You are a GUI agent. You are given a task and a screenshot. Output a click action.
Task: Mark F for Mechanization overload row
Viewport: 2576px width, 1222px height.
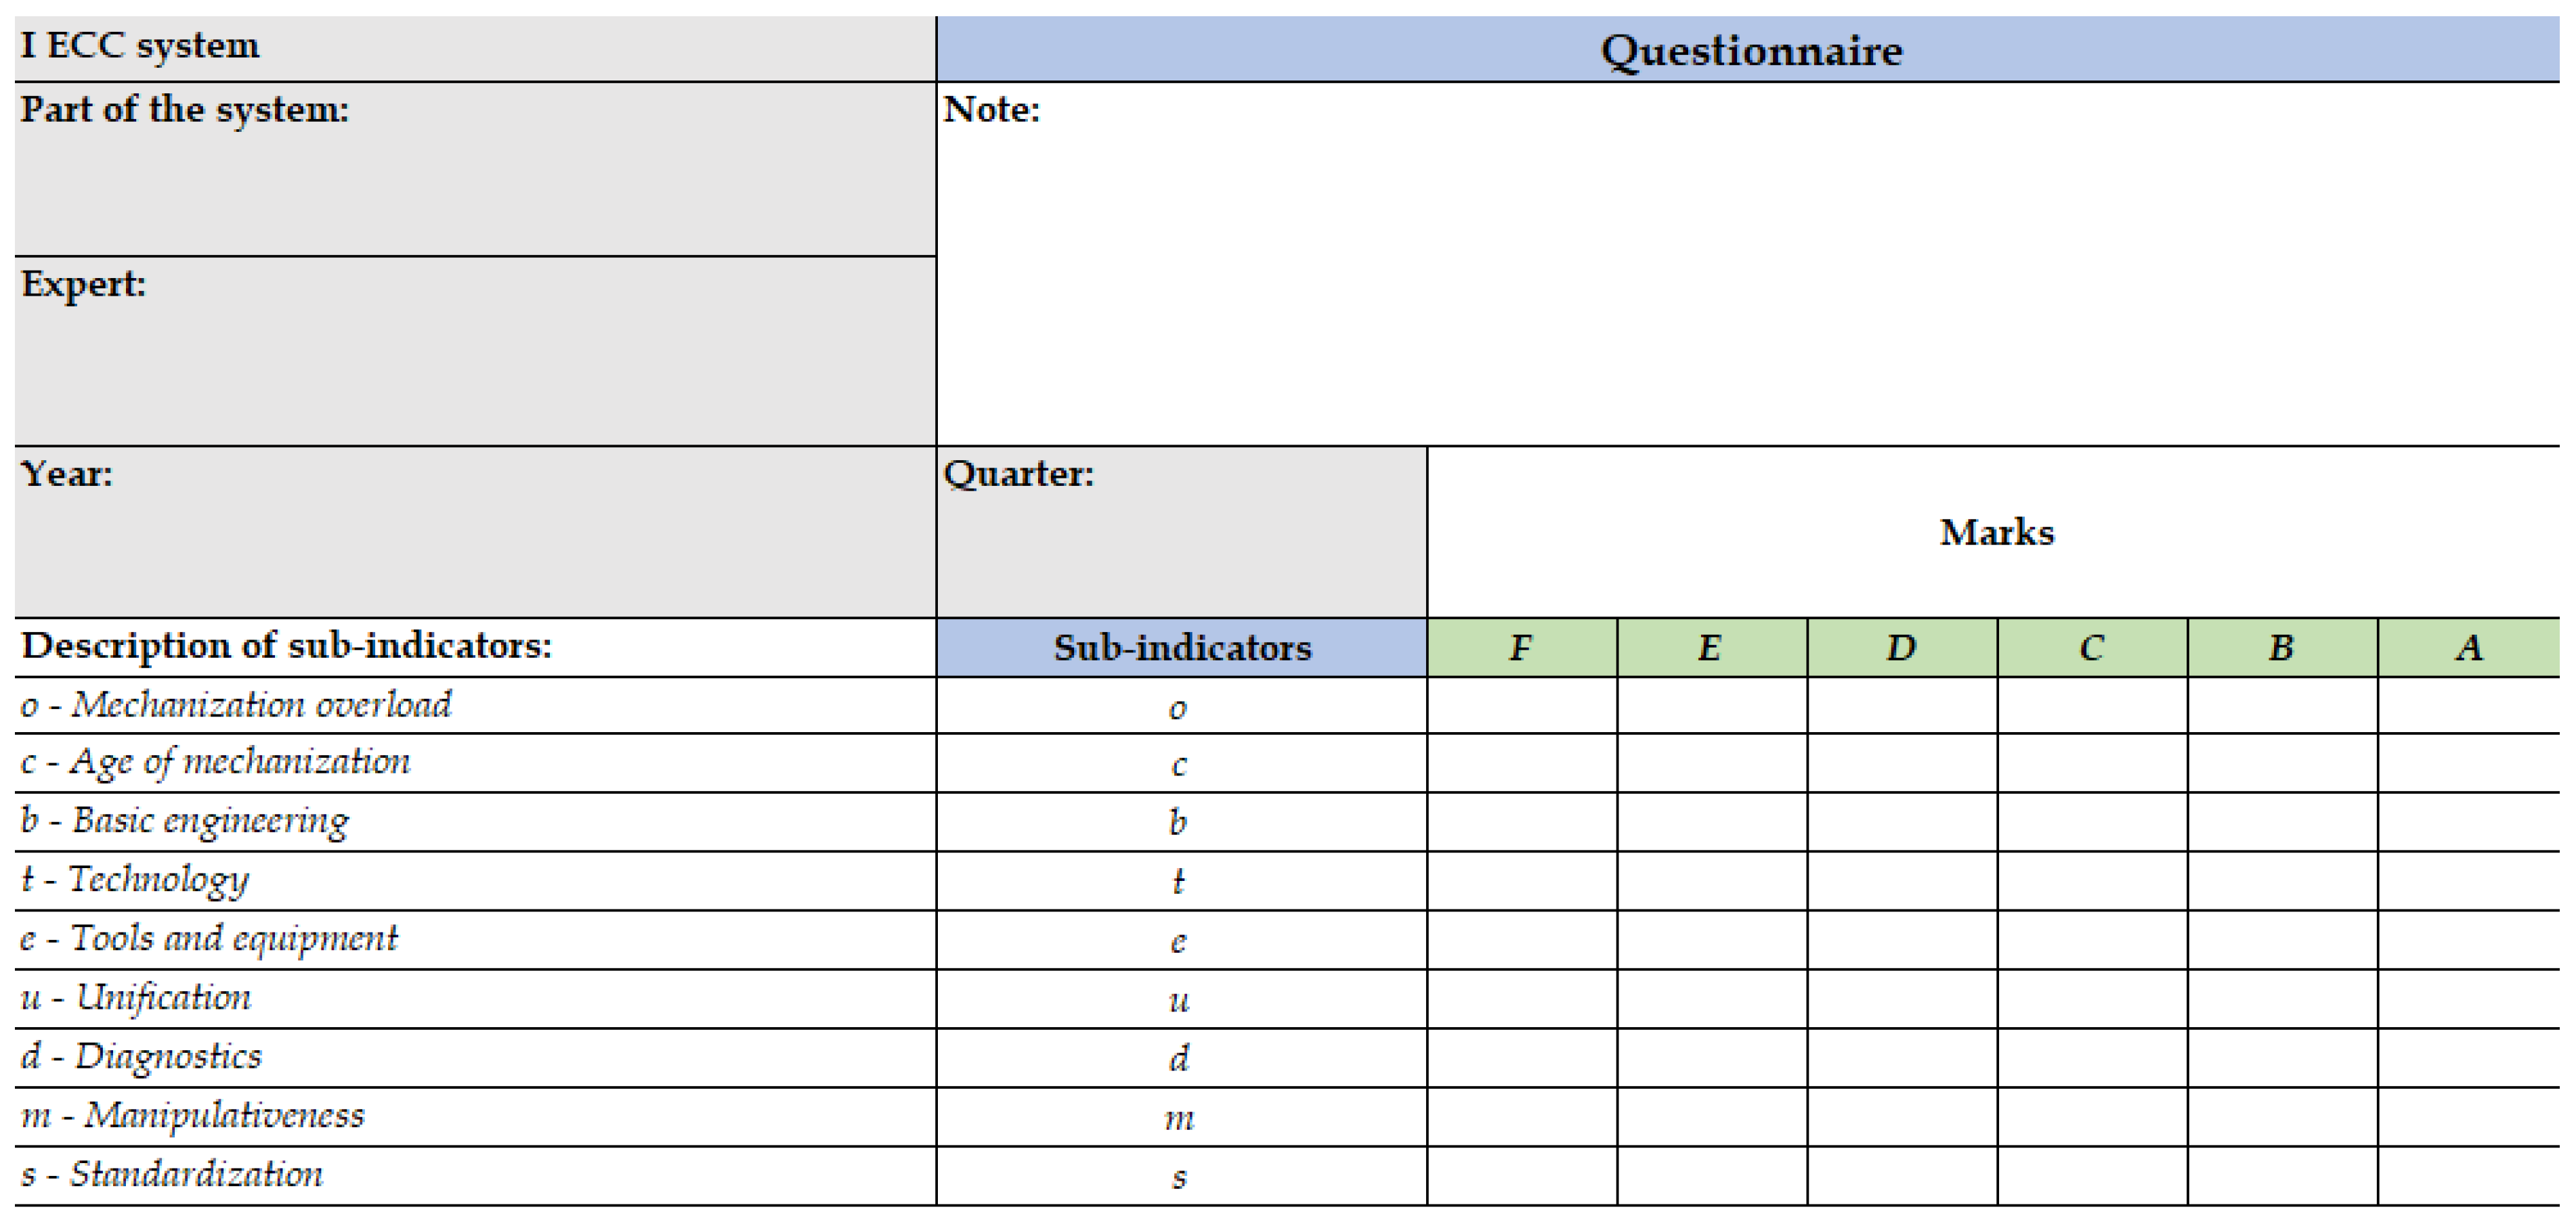(1521, 706)
